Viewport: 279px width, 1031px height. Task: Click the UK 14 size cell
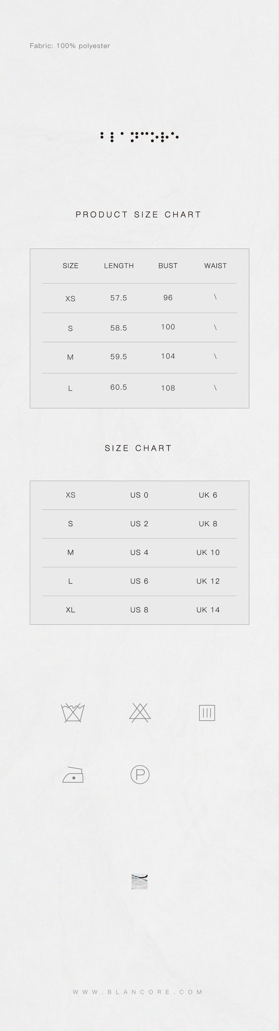(x=208, y=610)
